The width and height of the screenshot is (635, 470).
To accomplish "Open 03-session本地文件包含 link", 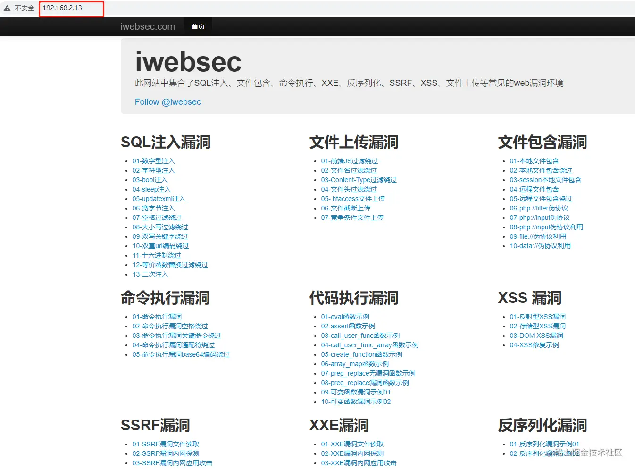I will pyautogui.click(x=546, y=180).
